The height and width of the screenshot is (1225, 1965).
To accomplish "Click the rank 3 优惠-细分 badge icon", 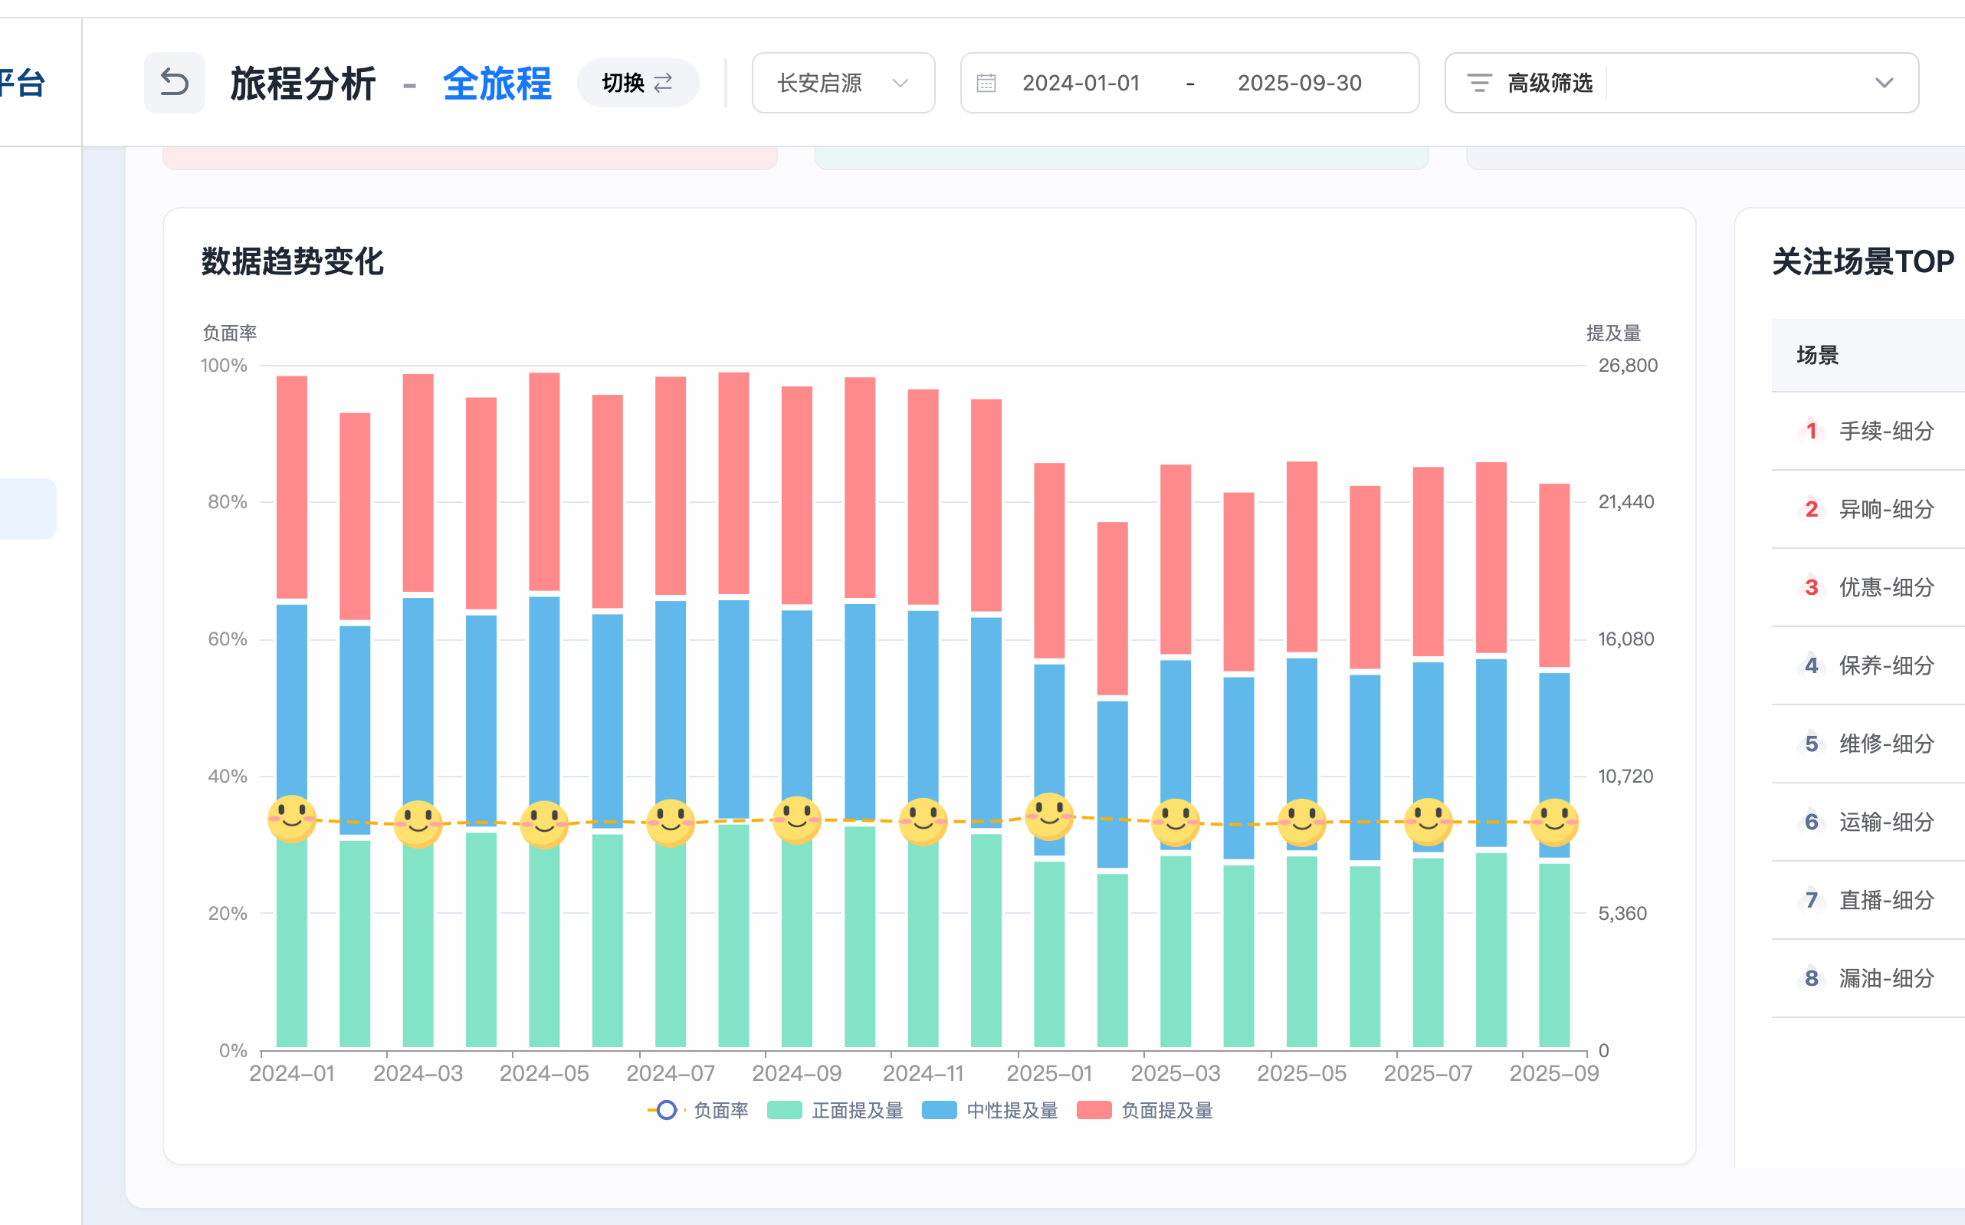I will 1811,587.
